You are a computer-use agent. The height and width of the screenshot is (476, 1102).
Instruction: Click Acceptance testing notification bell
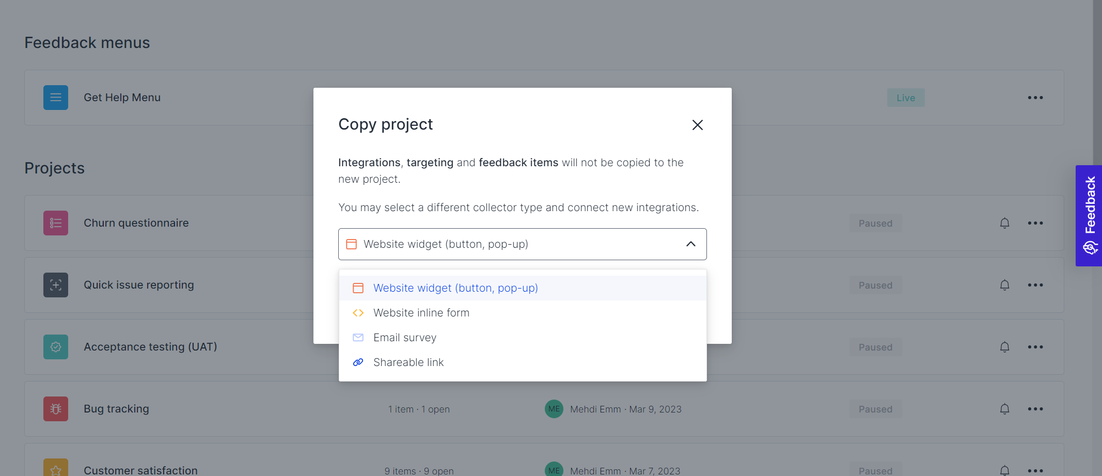(x=1004, y=347)
